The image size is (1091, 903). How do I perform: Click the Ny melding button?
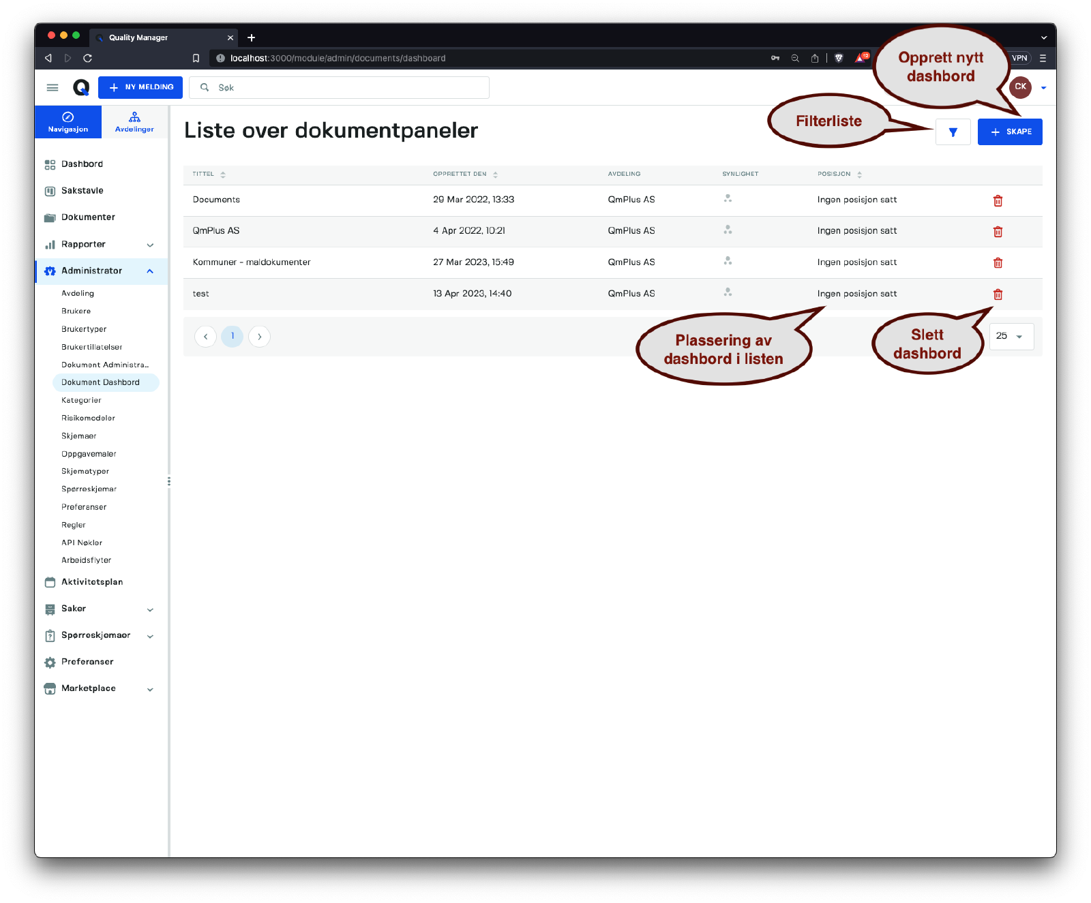click(x=140, y=87)
